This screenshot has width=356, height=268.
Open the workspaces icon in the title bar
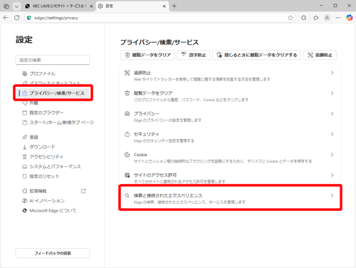tap(6, 6)
